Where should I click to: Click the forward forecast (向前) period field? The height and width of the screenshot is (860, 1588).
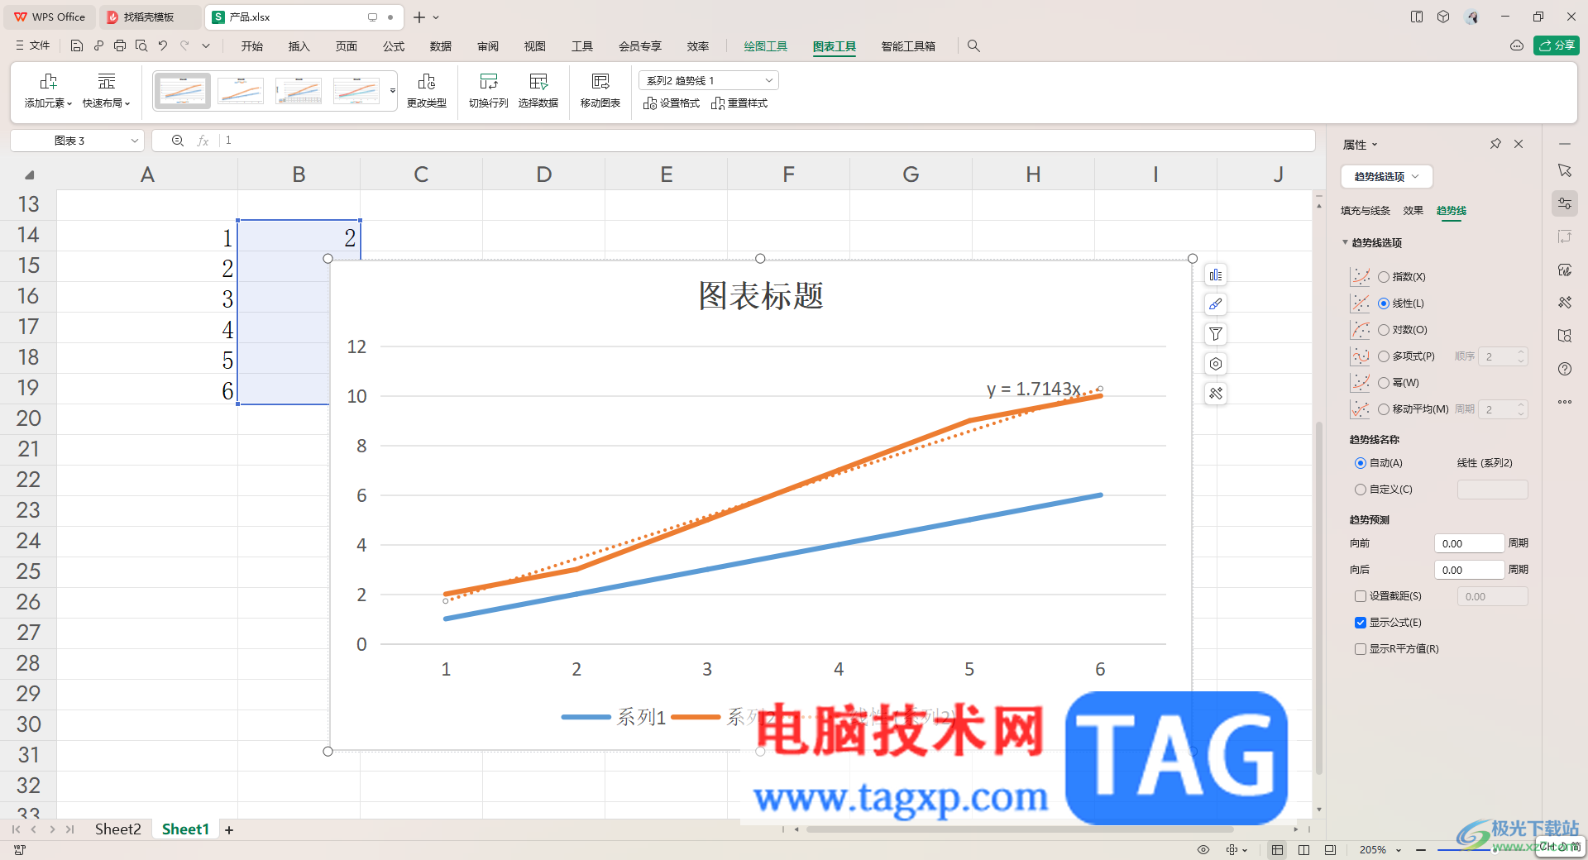coord(1469,543)
